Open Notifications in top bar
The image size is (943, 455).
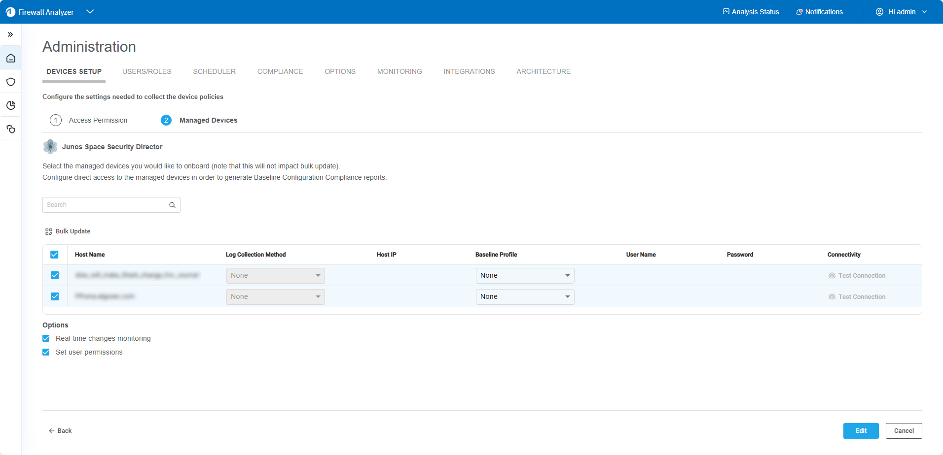(x=819, y=12)
